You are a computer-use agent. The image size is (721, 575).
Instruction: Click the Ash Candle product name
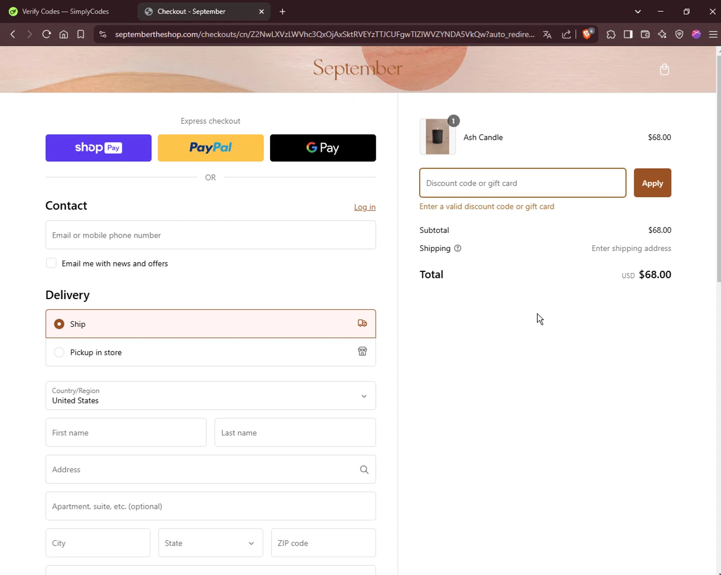point(483,137)
